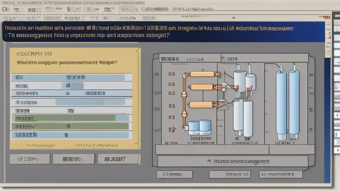Select the tall white cylinders in the center section

click(x=243, y=118)
